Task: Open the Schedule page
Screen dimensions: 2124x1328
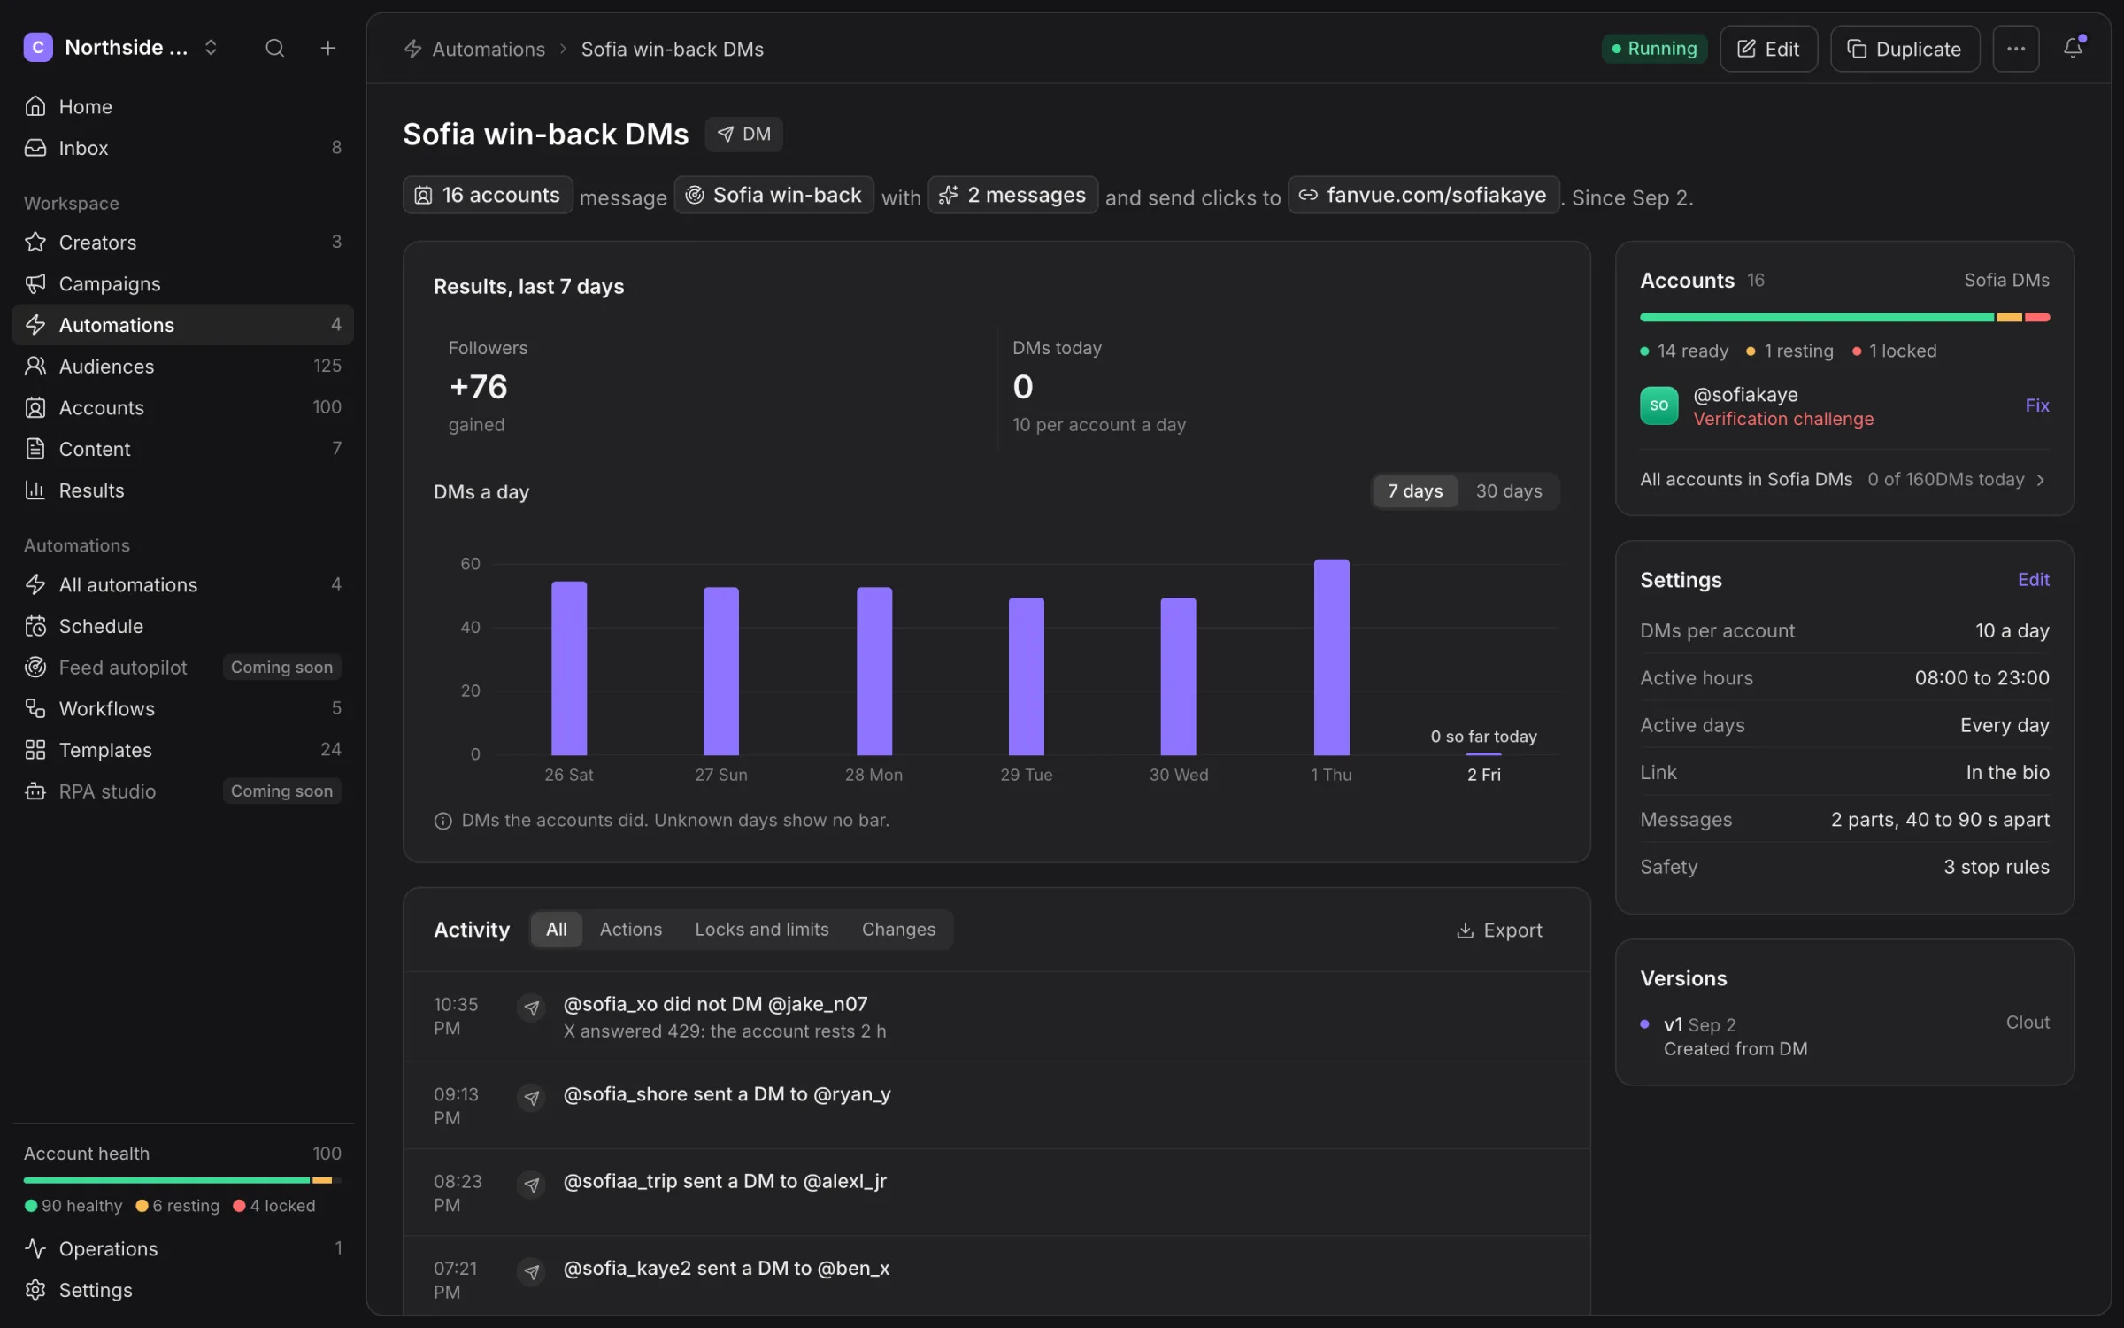Action: (x=182, y=626)
